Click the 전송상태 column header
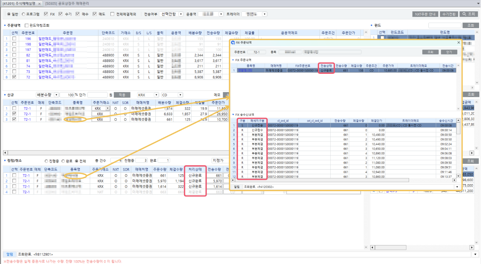The height and width of the screenshot is (264, 481). [326, 65]
